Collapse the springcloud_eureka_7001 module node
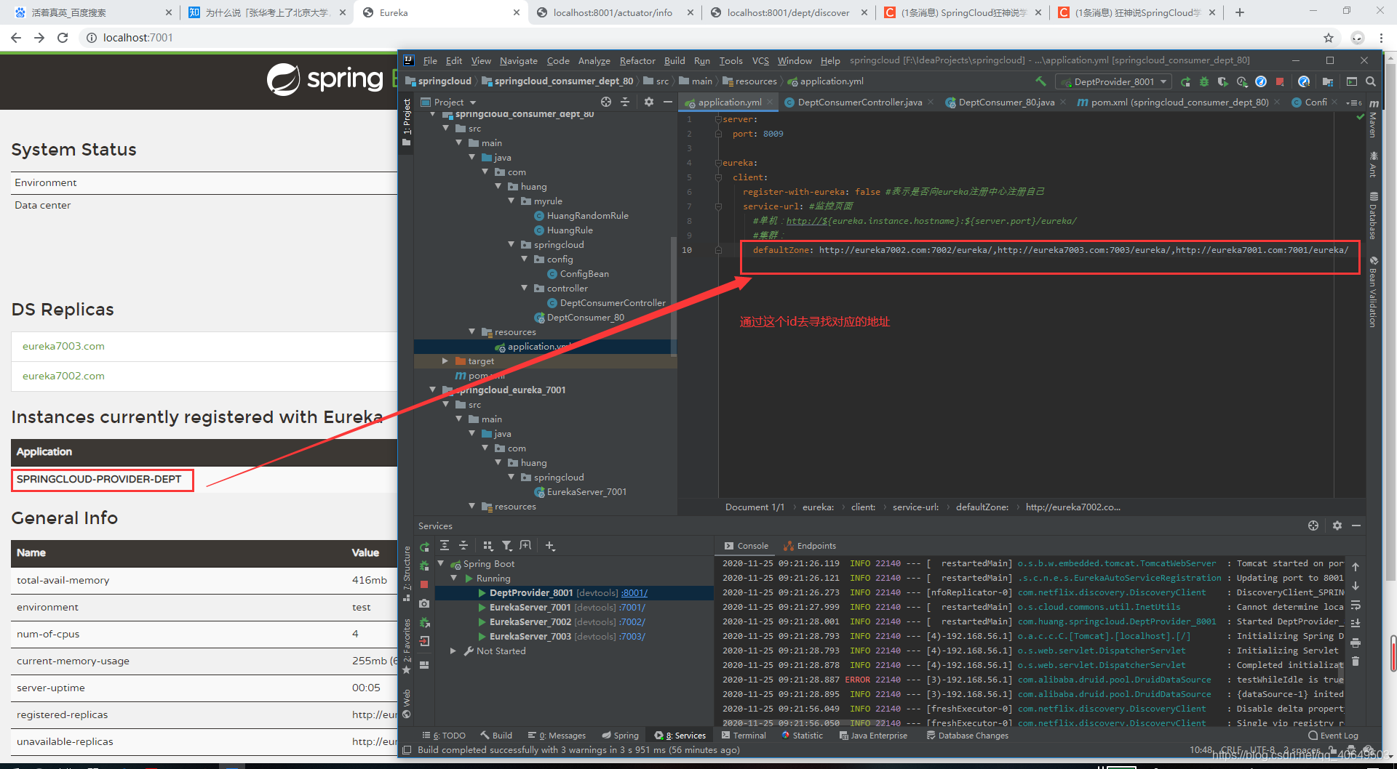1397x769 pixels. point(432,390)
